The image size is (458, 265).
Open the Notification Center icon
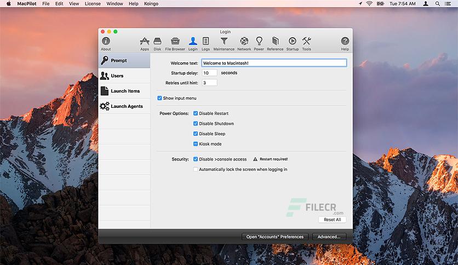448,3
